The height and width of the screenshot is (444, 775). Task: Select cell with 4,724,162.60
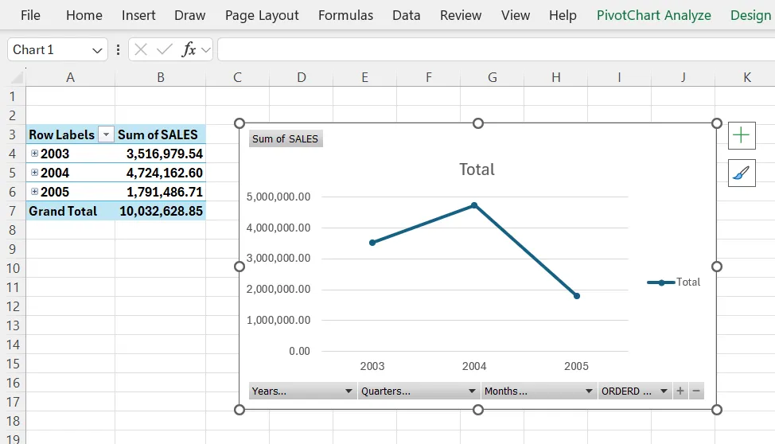(160, 173)
